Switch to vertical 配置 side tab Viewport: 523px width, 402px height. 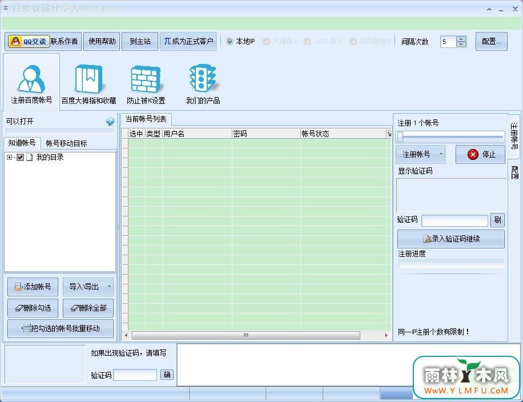[x=514, y=173]
